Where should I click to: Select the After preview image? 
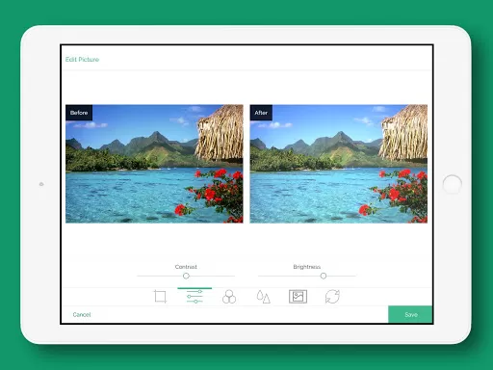[x=339, y=164]
